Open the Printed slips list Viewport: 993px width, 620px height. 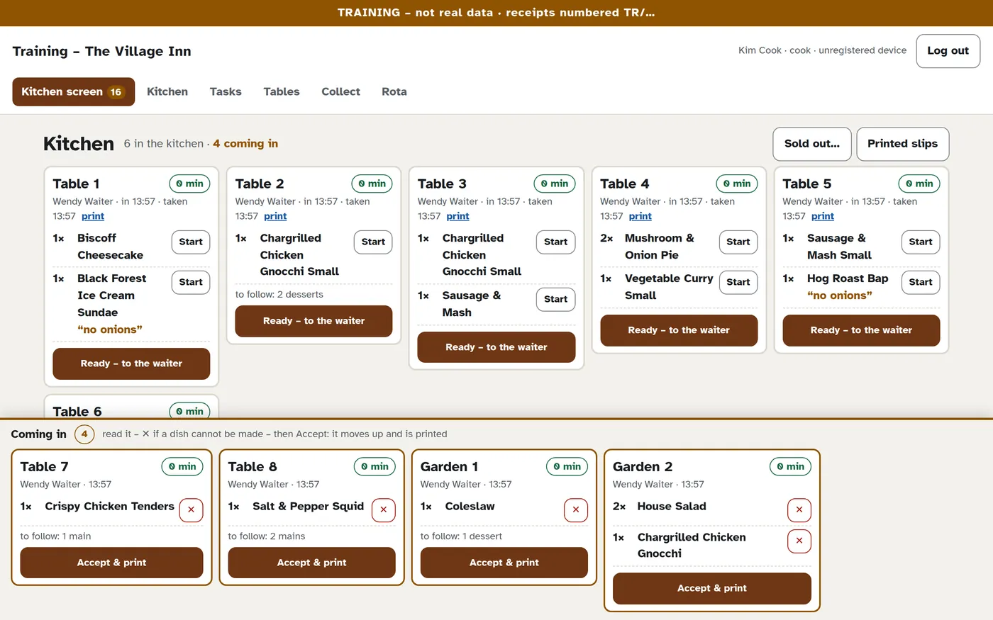pos(902,144)
